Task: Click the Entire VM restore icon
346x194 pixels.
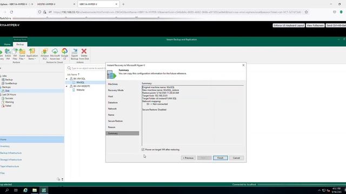Action: click(8, 54)
